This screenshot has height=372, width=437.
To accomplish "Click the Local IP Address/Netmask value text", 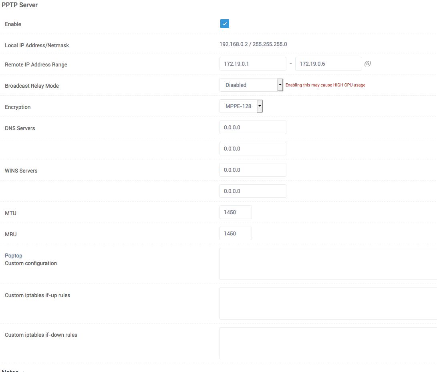I will point(253,44).
